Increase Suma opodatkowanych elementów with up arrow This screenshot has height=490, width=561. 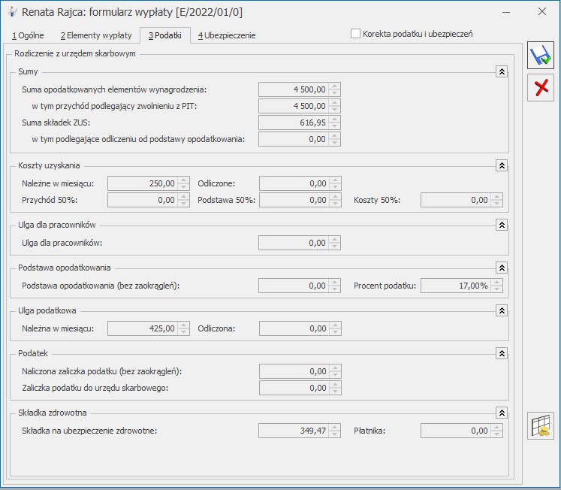pos(334,86)
